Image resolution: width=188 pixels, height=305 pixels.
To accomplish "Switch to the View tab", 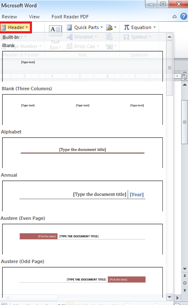I will click(34, 17).
